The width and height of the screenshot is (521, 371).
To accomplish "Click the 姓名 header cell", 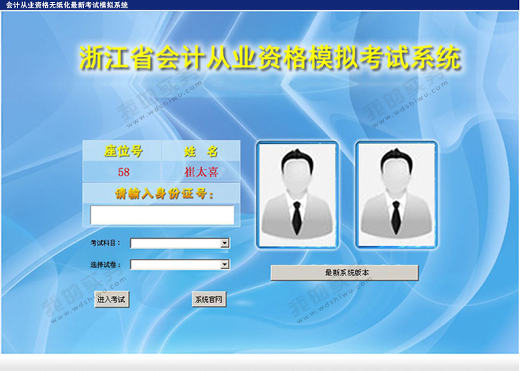I will click(201, 152).
